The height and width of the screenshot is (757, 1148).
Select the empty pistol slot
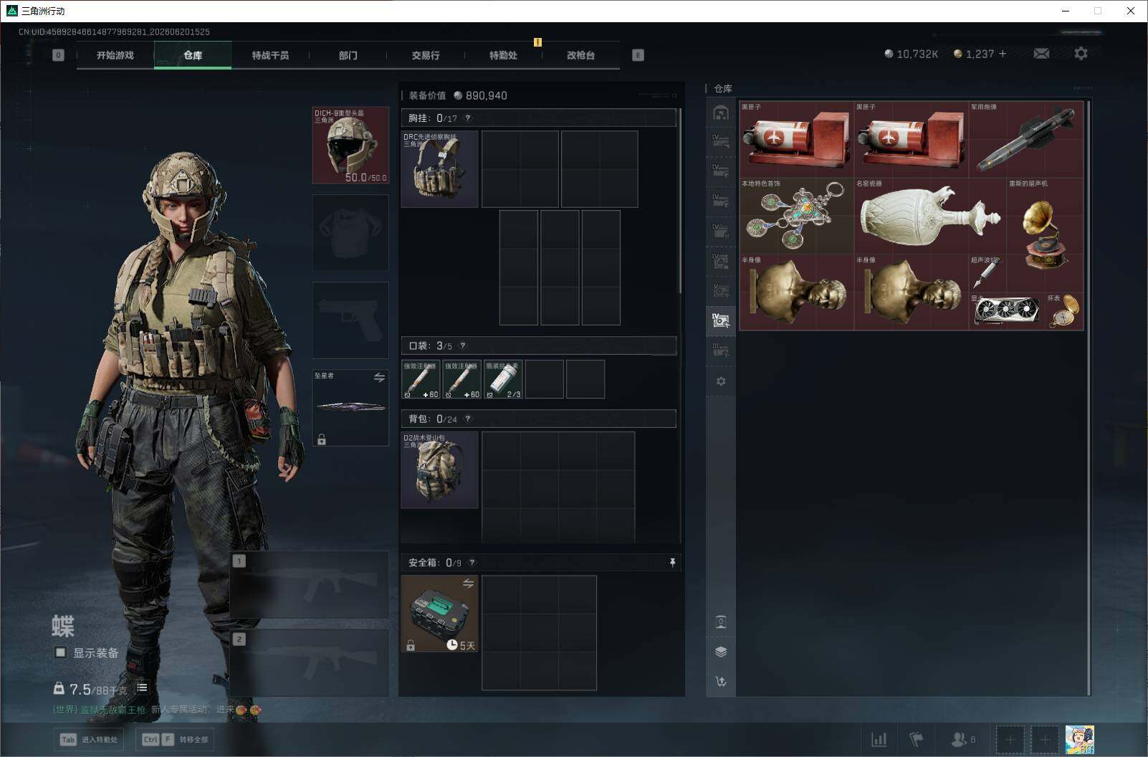[350, 320]
